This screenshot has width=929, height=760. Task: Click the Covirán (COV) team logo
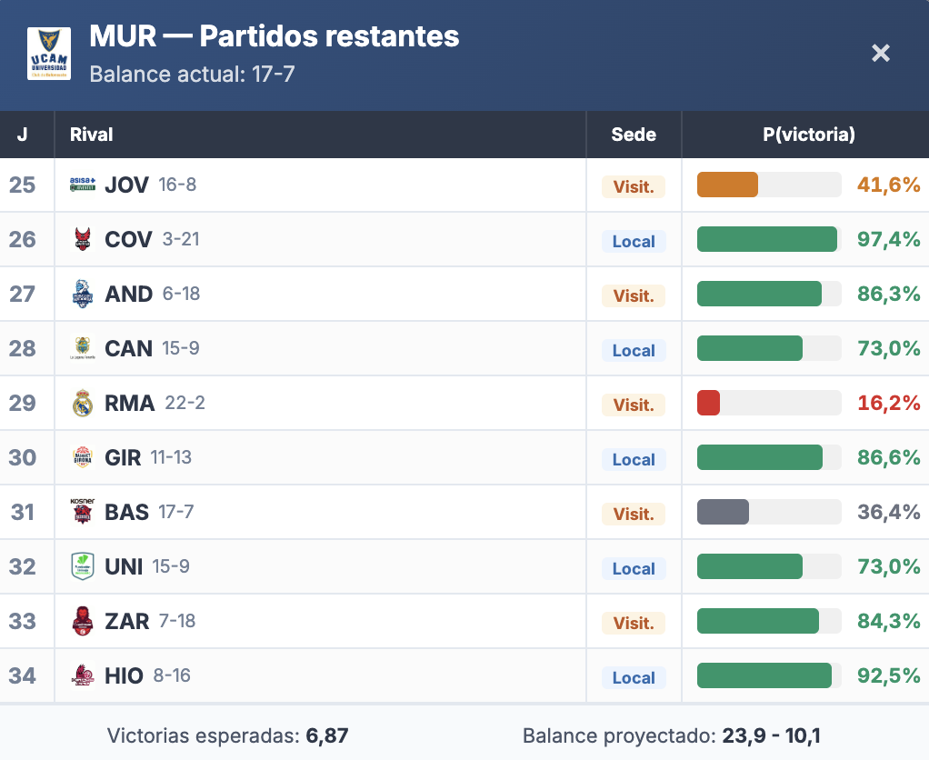coord(83,239)
